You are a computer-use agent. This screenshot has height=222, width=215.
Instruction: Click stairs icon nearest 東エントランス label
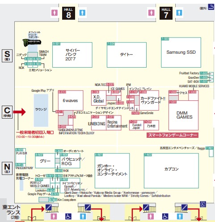(x=48, y=207)
